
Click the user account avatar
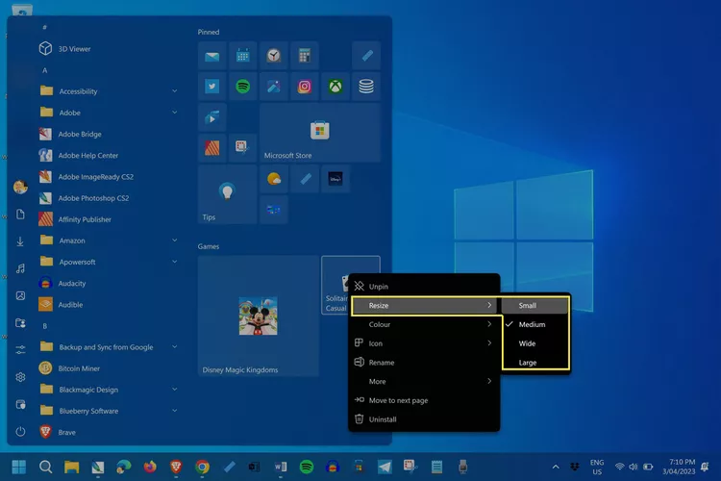point(20,187)
